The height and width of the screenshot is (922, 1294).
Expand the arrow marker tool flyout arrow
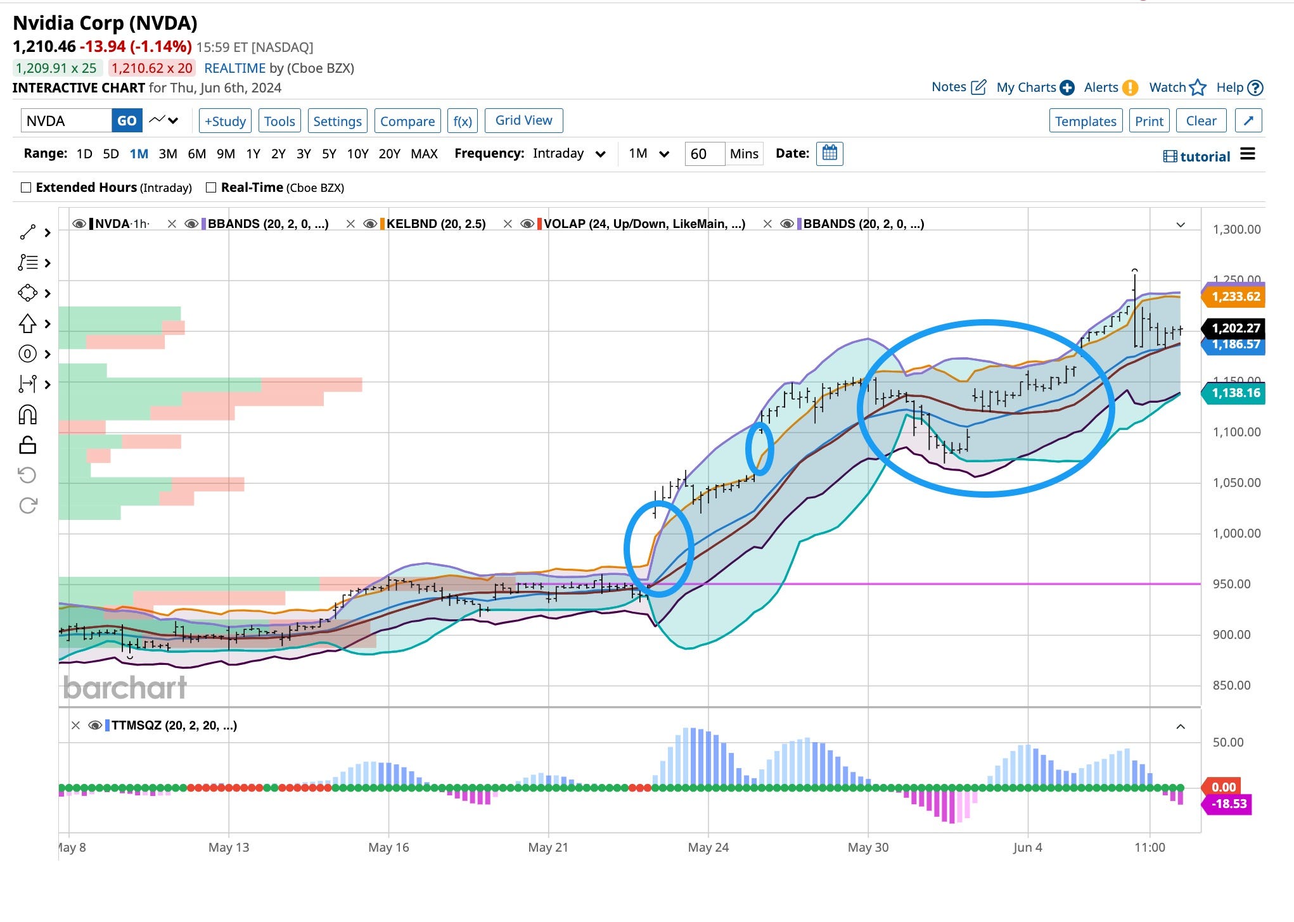[48, 324]
